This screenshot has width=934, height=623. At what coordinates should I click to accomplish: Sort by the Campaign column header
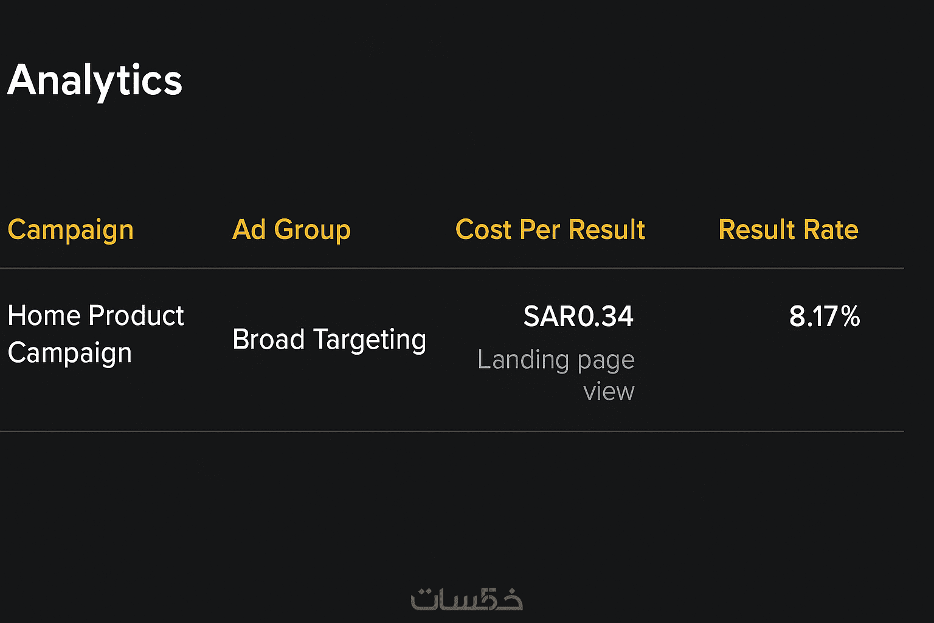pos(71,231)
